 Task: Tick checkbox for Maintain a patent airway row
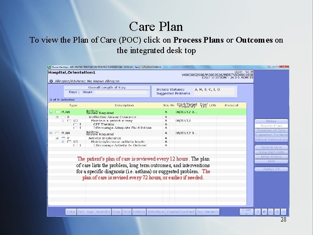coord(69,121)
